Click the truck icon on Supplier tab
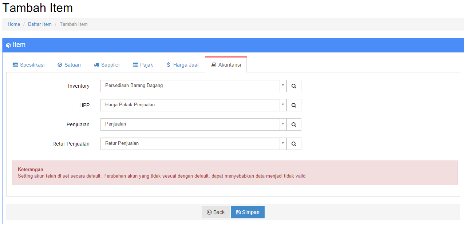The height and width of the screenshot is (230, 467). tap(96, 65)
